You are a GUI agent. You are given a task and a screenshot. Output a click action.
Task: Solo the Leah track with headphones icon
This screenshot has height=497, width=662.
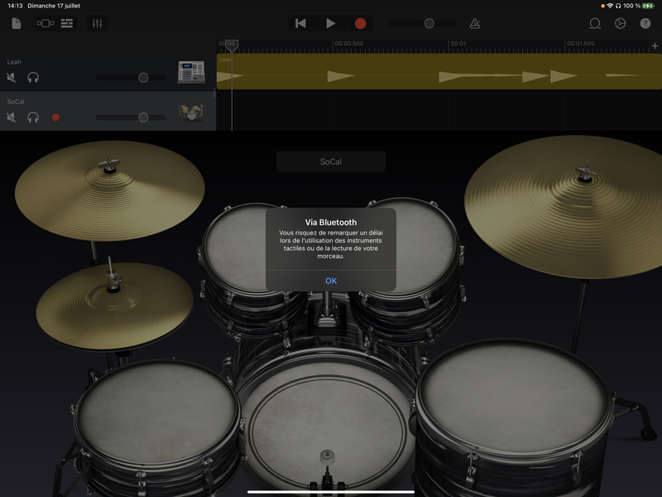pyautogui.click(x=33, y=77)
